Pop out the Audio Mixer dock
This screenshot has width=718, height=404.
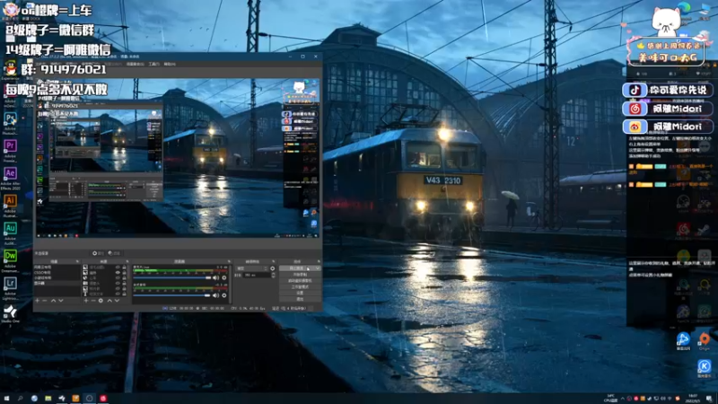click(x=229, y=261)
